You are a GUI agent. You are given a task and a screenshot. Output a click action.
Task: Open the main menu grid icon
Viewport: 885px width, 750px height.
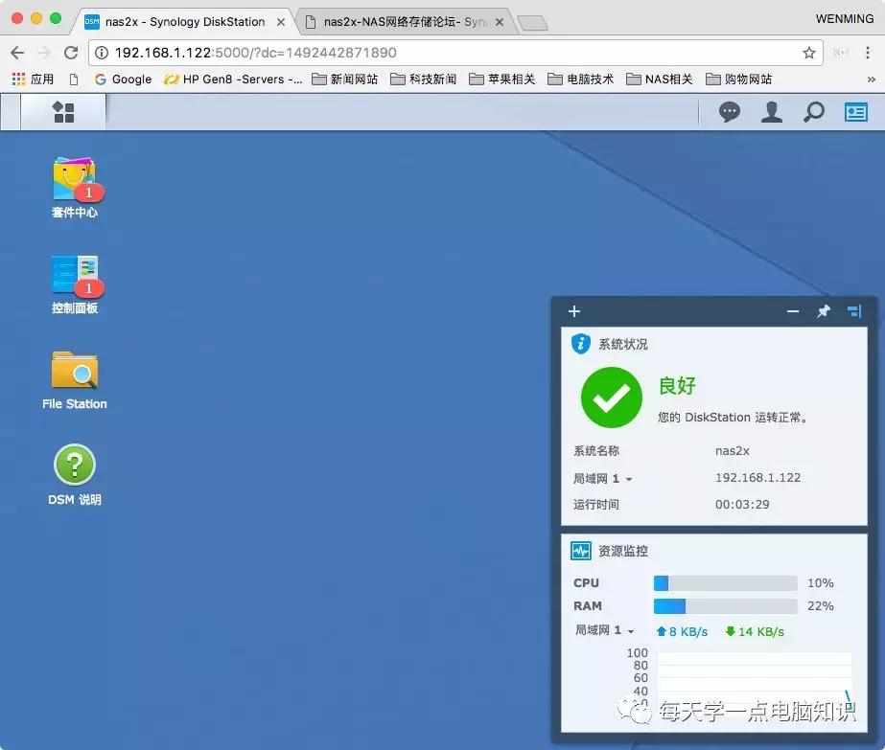pos(62,112)
